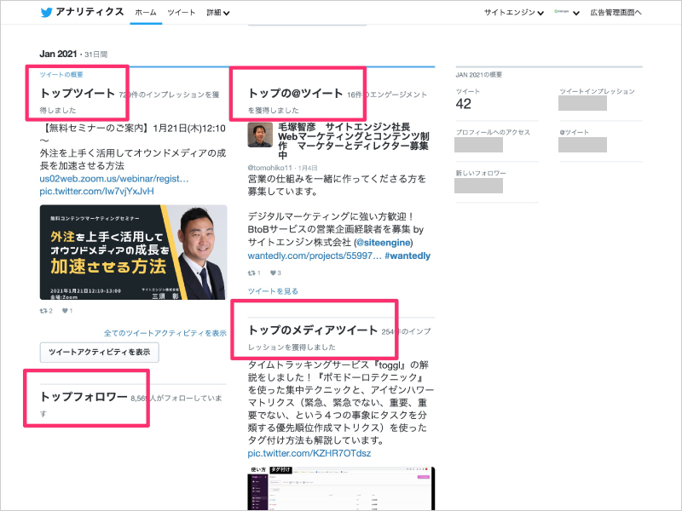Click ツイートアクティビティを表示 button
The width and height of the screenshot is (682, 511).
click(99, 352)
